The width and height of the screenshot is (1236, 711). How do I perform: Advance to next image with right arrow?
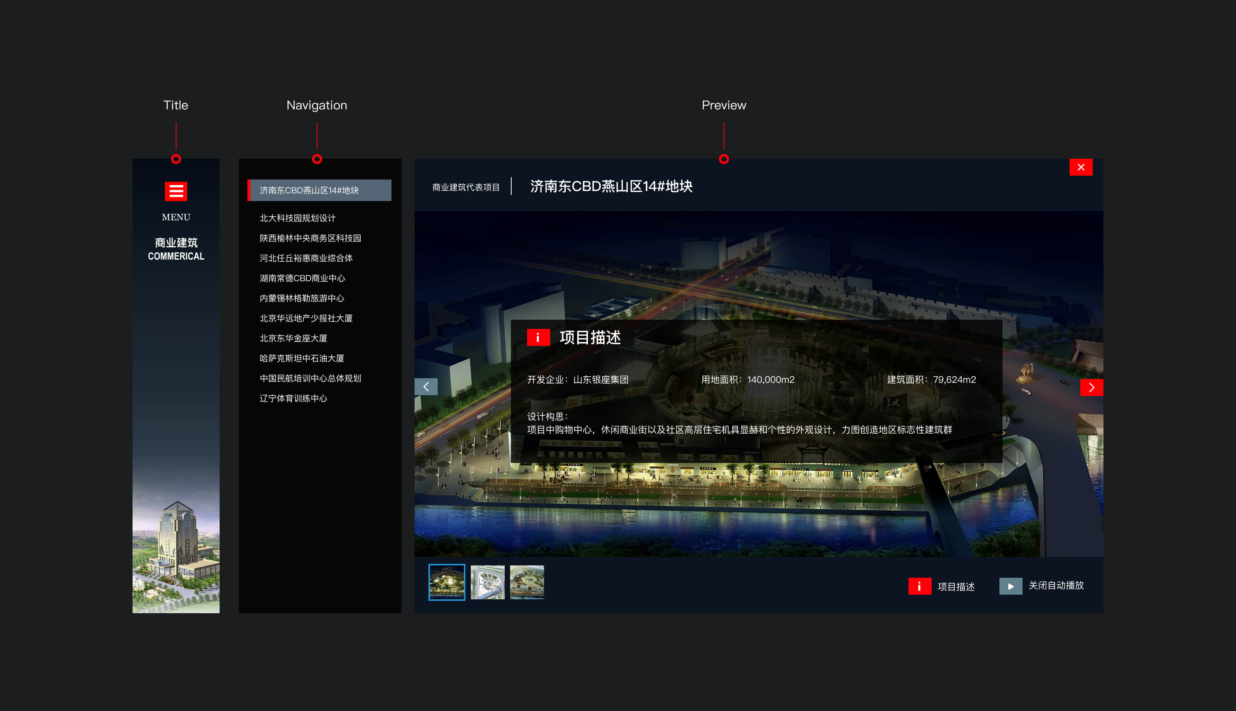(x=1091, y=387)
